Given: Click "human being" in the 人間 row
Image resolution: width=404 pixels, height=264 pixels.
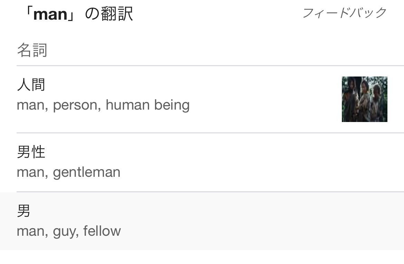Looking at the screenshot, I should point(148,105).
